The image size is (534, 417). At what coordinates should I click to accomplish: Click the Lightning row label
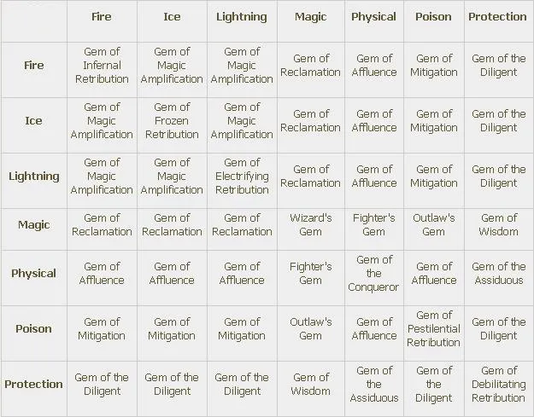tap(33, 177)
